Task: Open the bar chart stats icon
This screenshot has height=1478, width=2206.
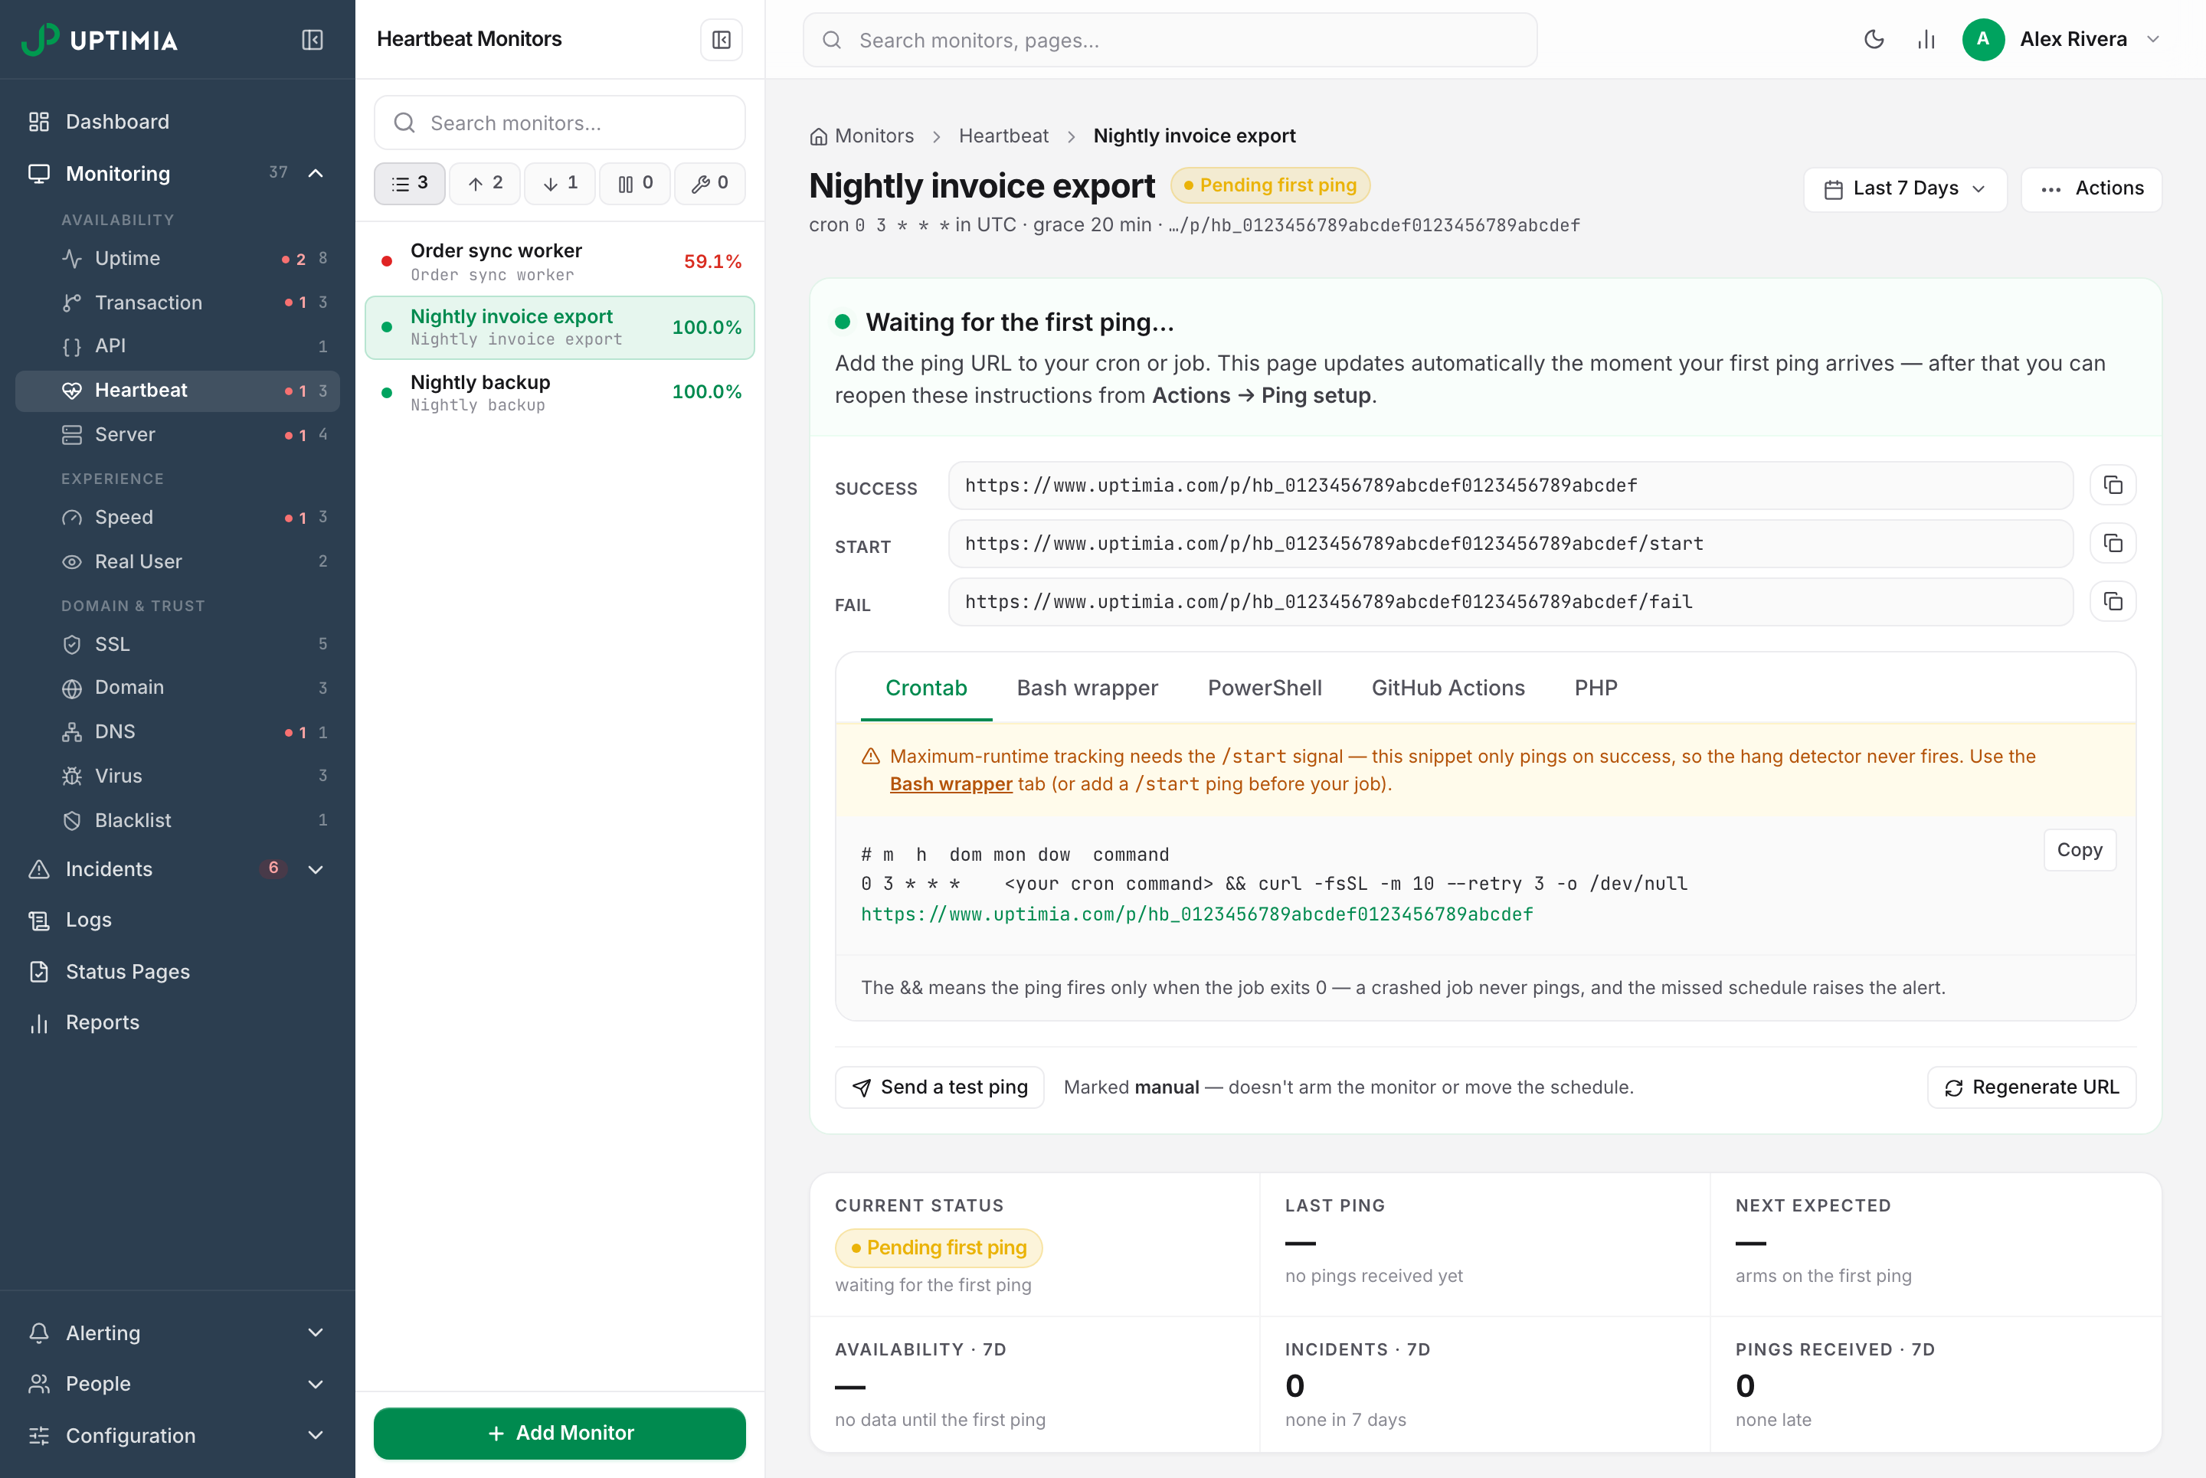Action: pos(1926,40)
